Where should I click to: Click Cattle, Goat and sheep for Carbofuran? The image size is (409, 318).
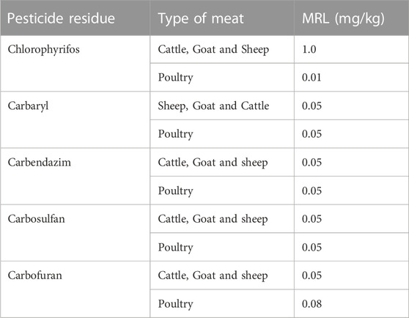[x=222, y=276]
